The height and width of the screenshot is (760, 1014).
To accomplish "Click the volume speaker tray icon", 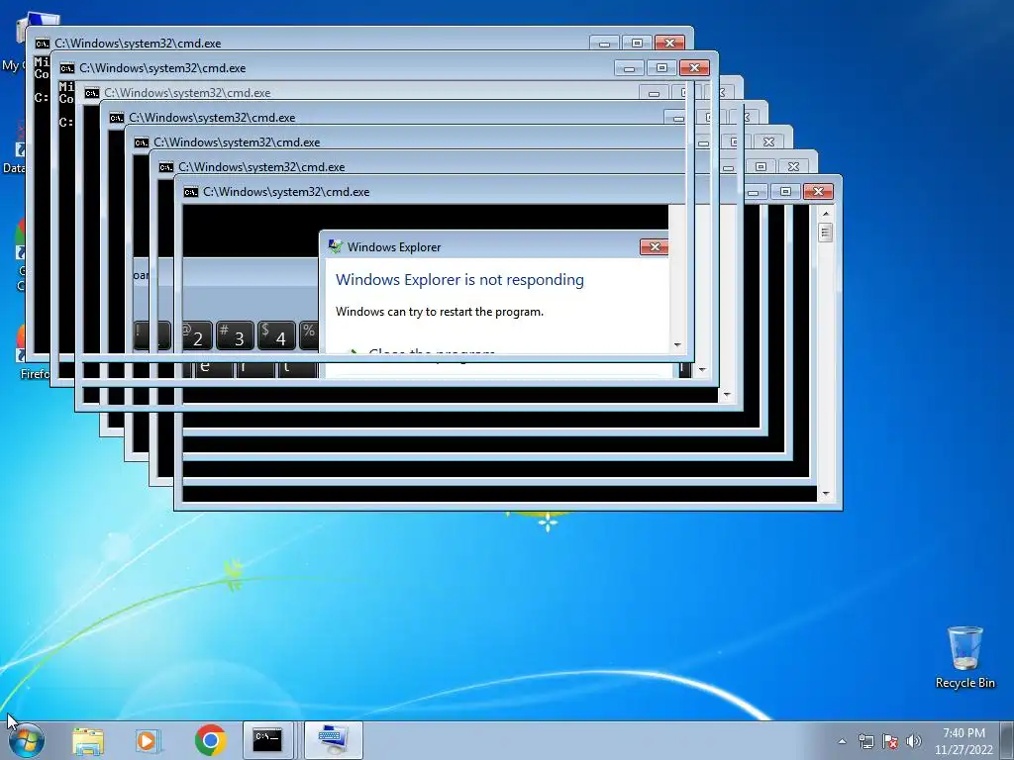I will [x=913, y=741].
